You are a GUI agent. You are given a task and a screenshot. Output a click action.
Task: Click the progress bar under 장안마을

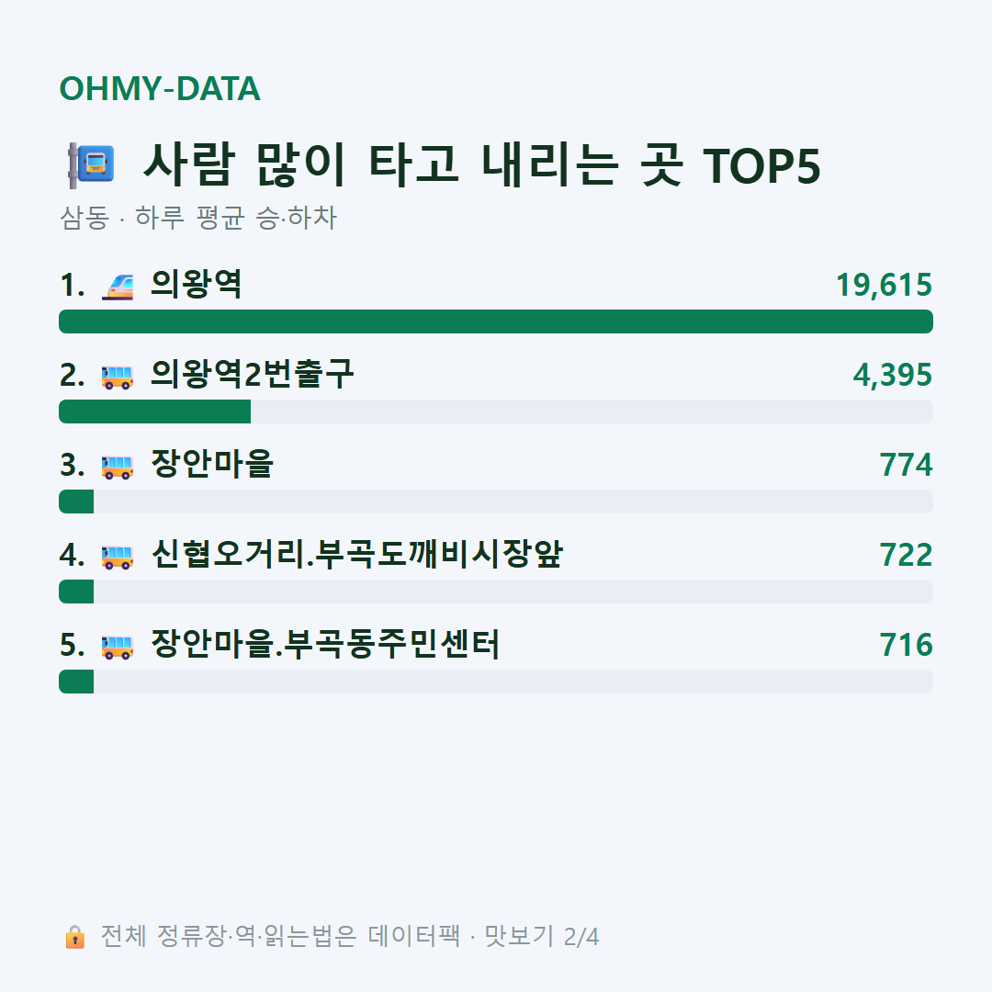[x=496, y=502]
